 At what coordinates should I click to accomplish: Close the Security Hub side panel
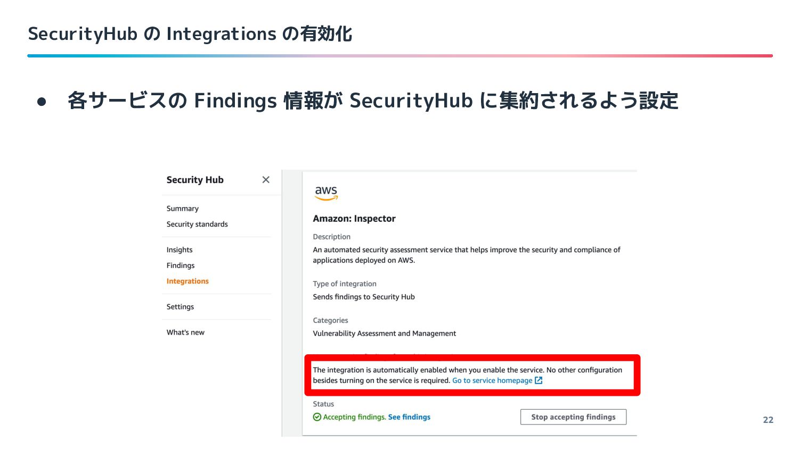pos(266,180)
